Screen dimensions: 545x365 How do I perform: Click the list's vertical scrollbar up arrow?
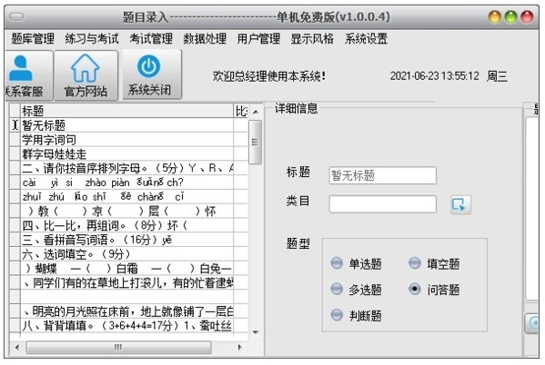(x=256, y=112)
